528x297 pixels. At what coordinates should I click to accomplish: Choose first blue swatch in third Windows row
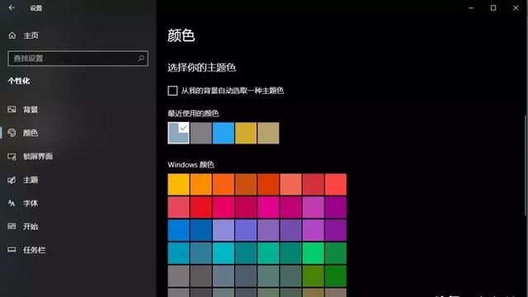coord(178,230)
